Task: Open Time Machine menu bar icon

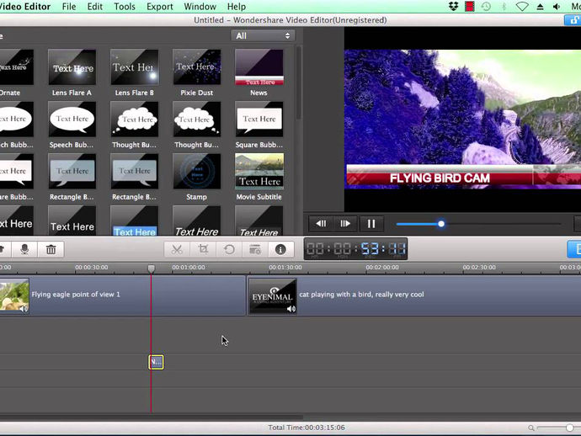Action: coord(486,6)
